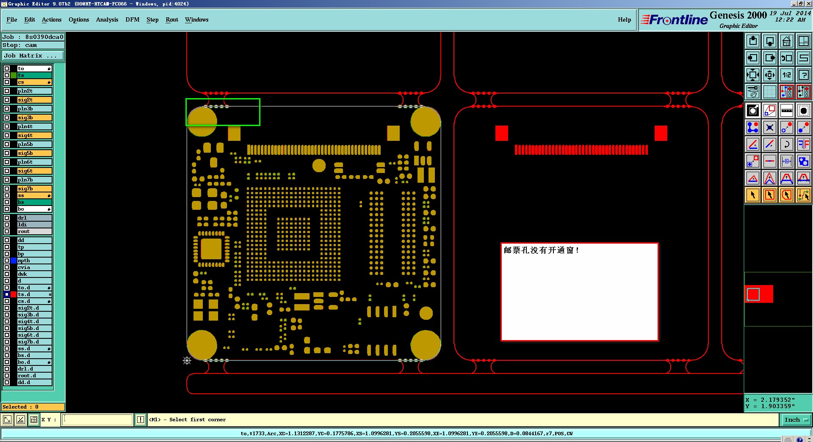Open the Options menu
813x442 pixels.
pyautogui.click(x=79, y=20)
